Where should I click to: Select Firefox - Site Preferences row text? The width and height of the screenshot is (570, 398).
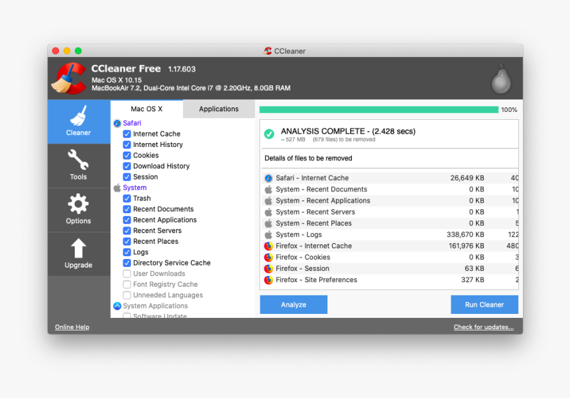click(316, 280)
